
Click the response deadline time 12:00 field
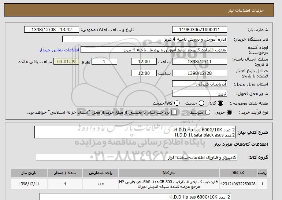pos(144,61)
